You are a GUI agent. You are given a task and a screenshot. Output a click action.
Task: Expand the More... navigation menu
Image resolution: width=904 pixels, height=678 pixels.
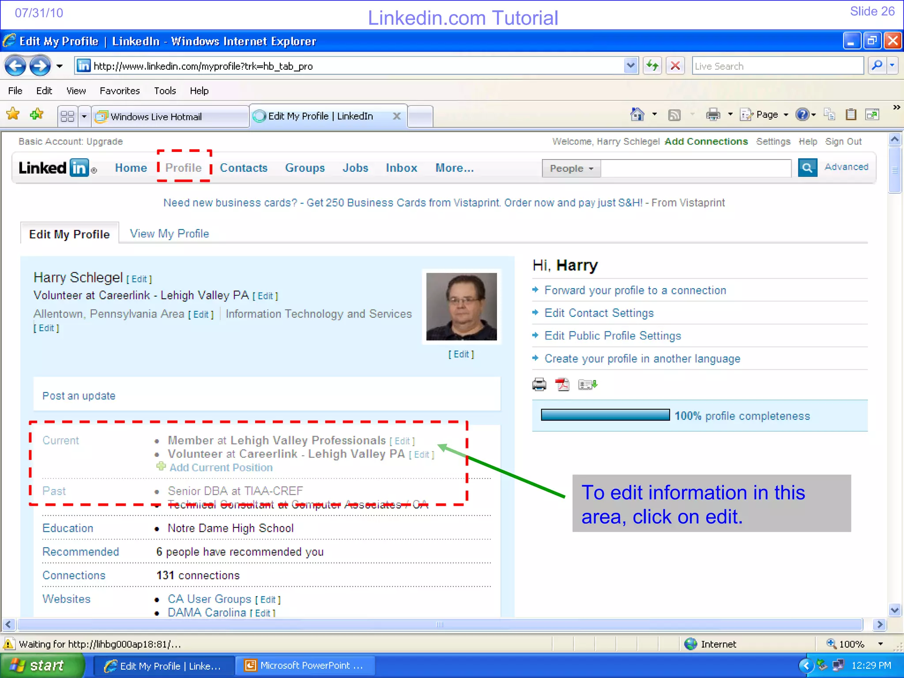pos(455,168)
